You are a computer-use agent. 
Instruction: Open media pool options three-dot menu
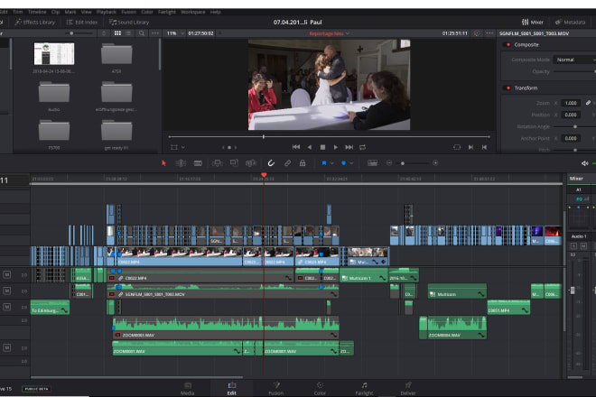point(155,33)
